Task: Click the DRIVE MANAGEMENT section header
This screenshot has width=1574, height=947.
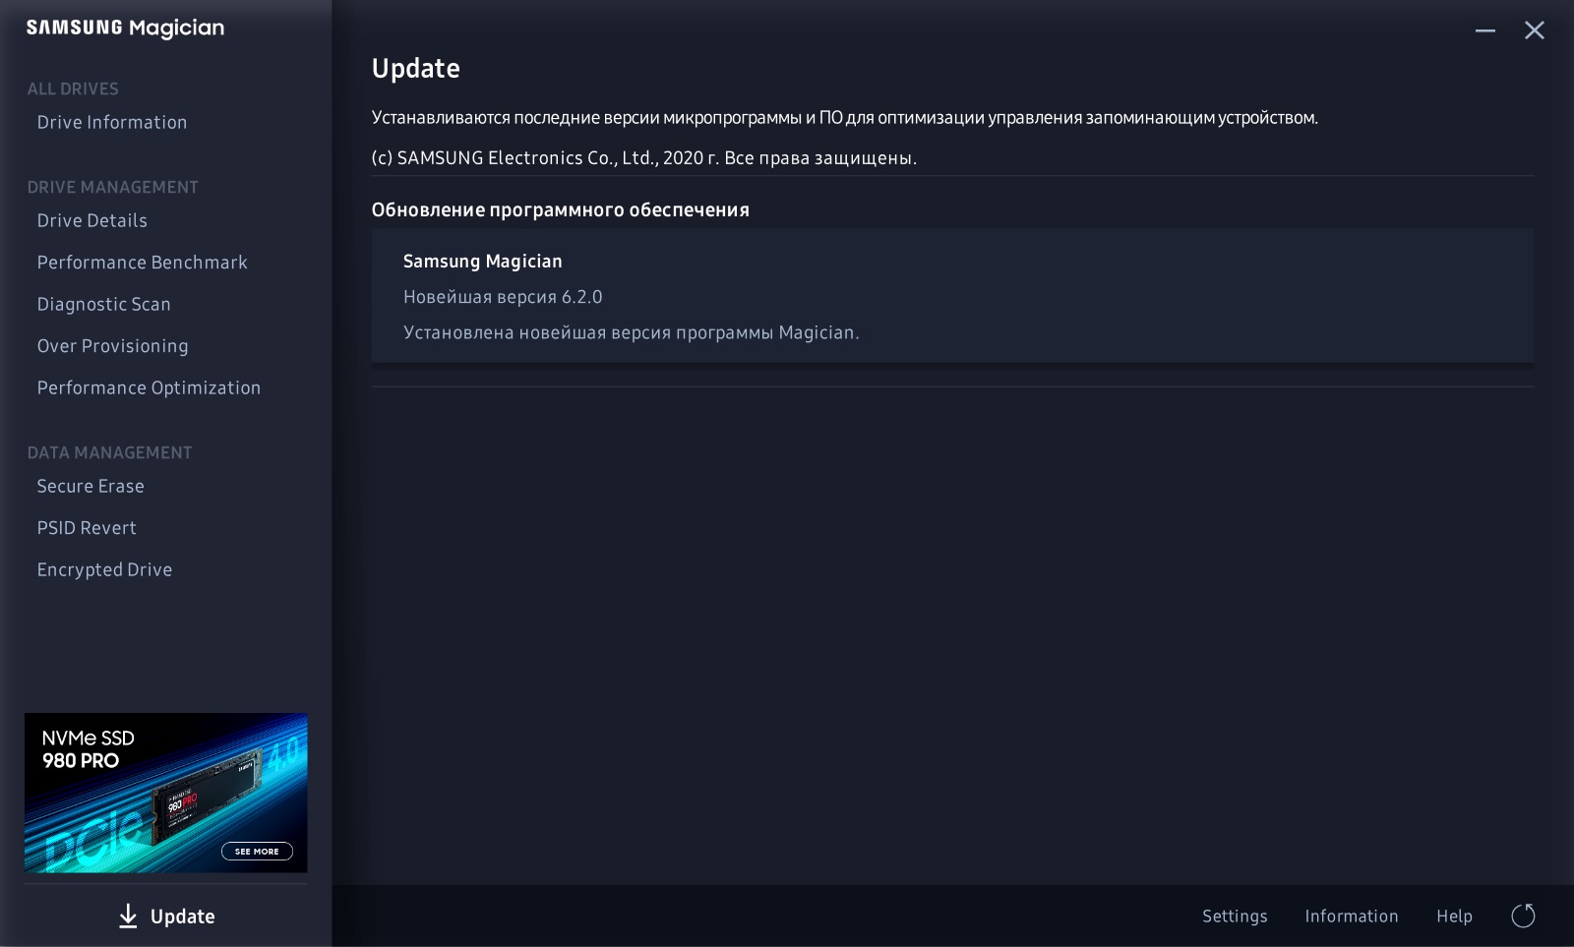Action: [113, 187]
